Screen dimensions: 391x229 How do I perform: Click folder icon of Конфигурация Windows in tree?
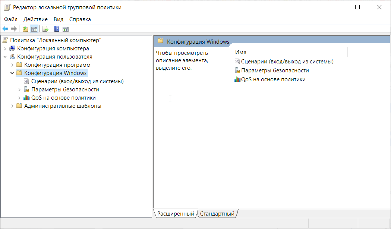tap(19, 73)
